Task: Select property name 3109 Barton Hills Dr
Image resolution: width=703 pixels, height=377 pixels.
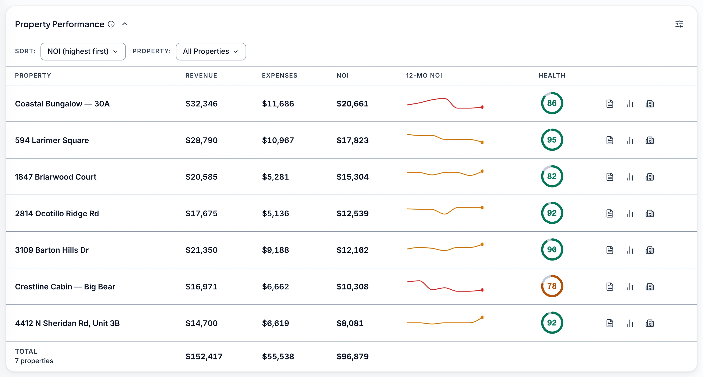Action: 52,250
